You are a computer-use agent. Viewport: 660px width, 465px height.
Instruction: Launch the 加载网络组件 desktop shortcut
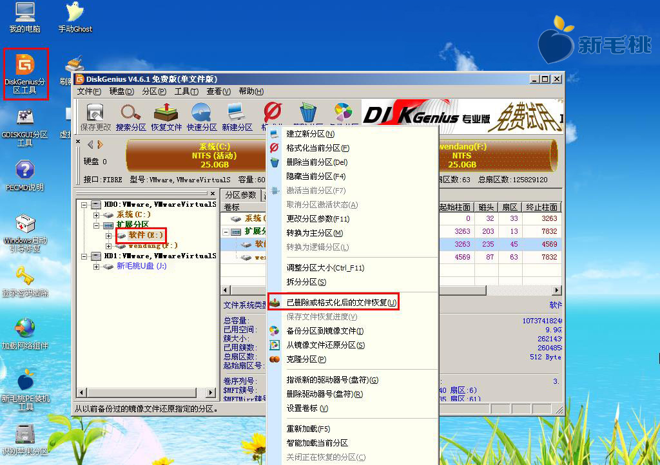(25, 335)
